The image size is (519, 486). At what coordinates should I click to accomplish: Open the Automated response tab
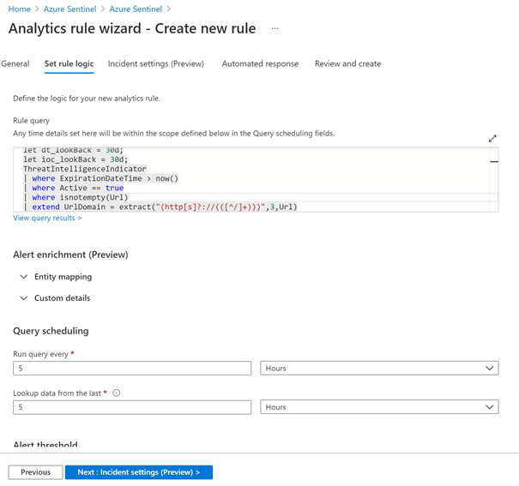(x=260, y=64)
